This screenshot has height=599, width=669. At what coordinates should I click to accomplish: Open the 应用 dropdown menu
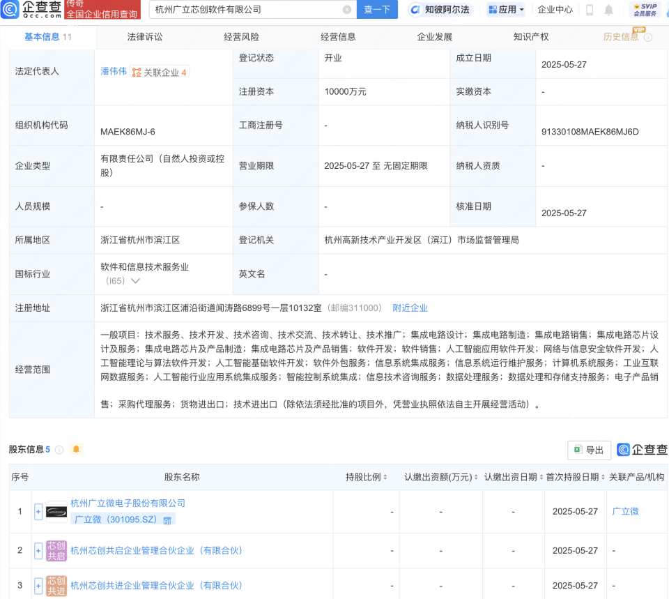(506, 9)
